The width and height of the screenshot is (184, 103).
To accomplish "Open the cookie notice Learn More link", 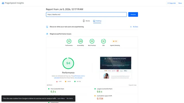I will pos(61,98).
